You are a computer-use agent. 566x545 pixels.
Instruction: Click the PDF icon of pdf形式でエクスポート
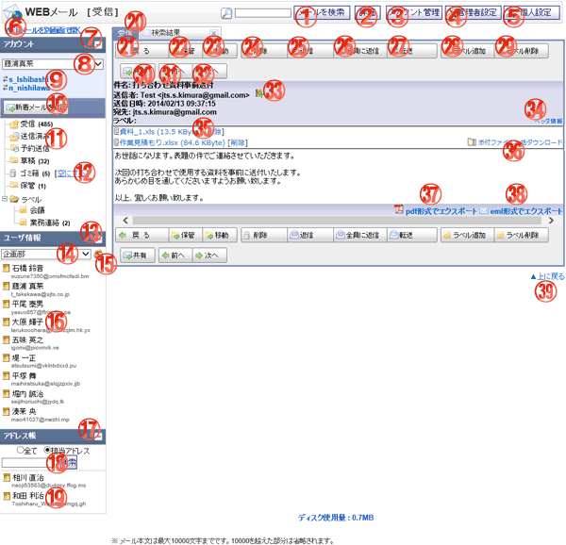398,209
